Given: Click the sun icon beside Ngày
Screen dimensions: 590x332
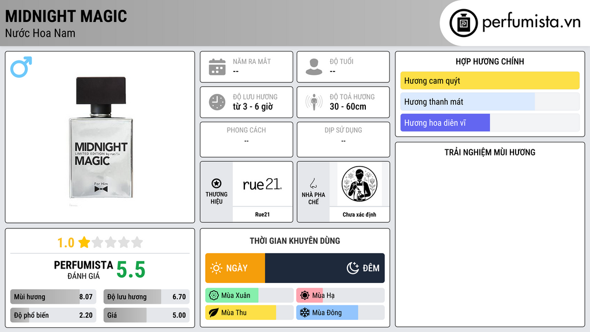Looking at the screenshot, I should point(217,268).
